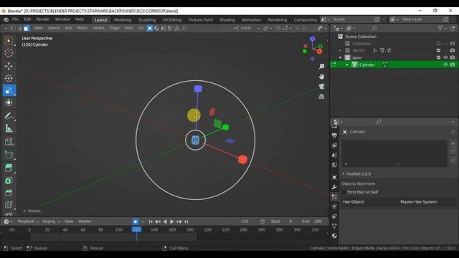
Task: Expand the Resize operator panel
Action: click(x=24, y=211)
